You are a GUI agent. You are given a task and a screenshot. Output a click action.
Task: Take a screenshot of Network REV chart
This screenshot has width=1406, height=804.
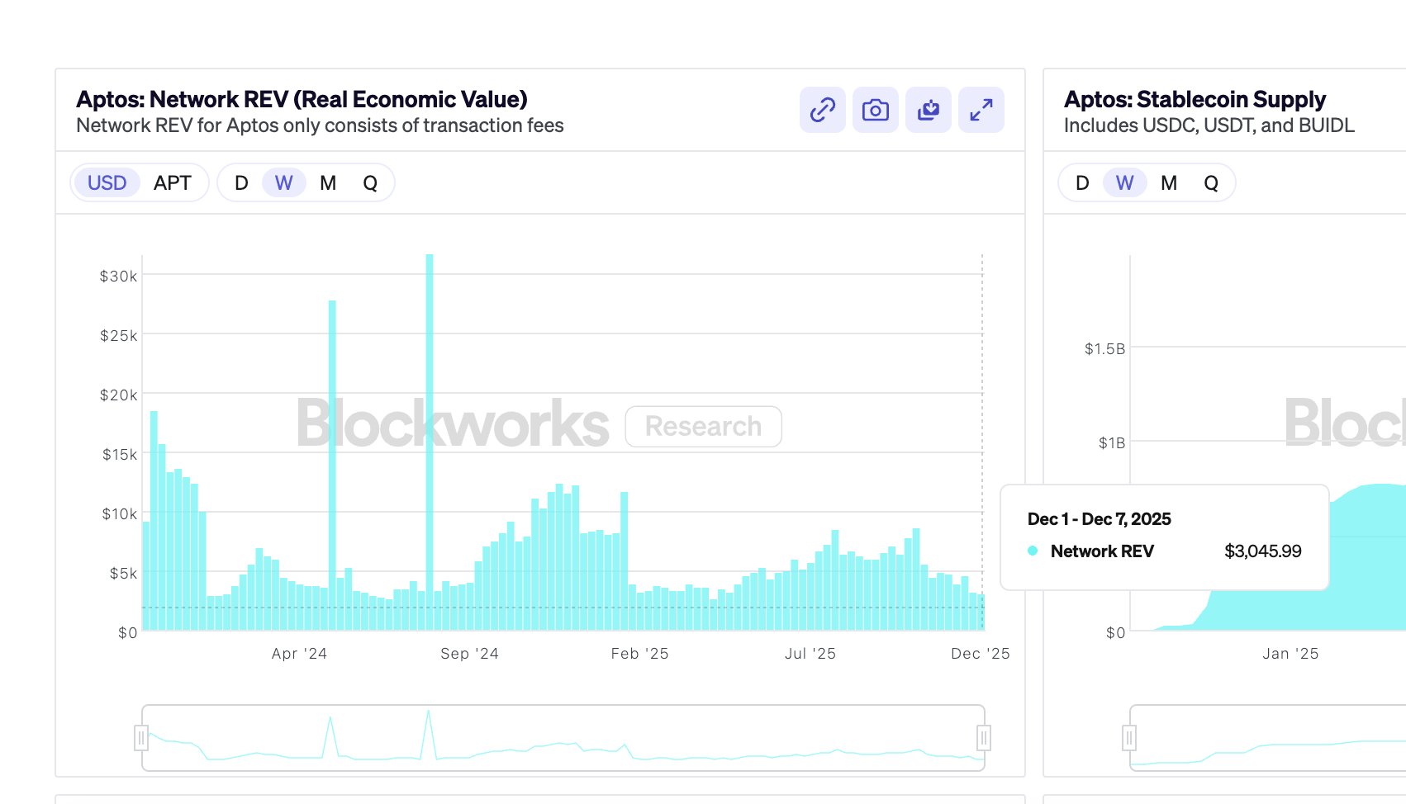pos(875,110)
